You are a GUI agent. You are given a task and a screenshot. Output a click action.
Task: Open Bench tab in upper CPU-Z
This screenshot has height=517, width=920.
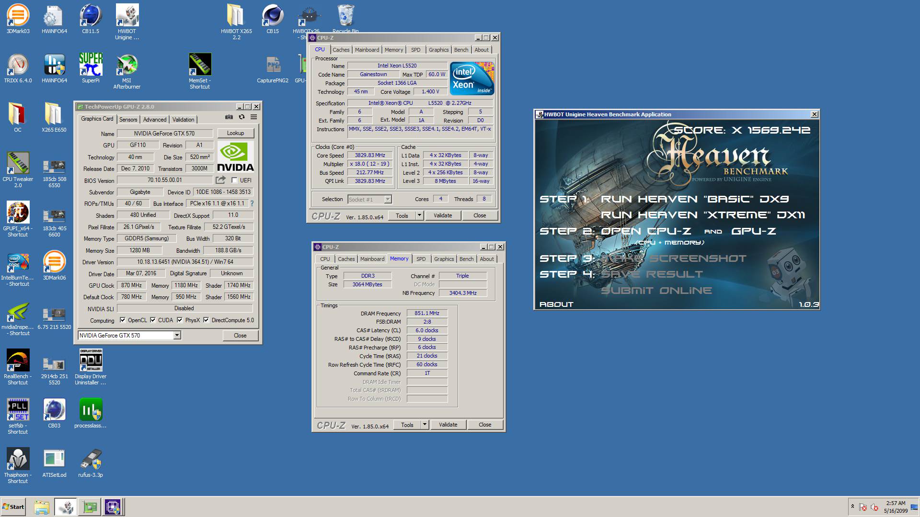461,50
